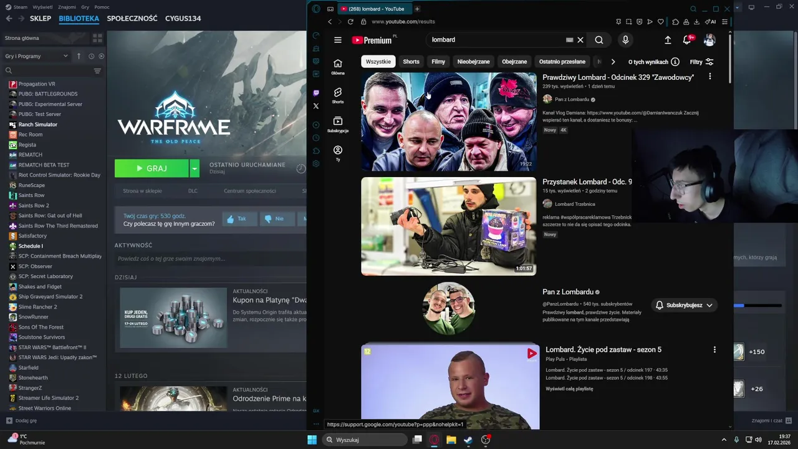Click the YouTube upload/create icon
798x449 pixels.
tap(668, 40)
